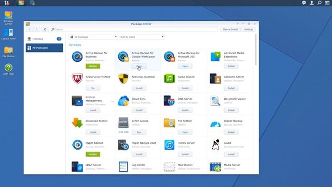The image size is (332, 187).
Task: Install Java8
Action: [231, 154]
